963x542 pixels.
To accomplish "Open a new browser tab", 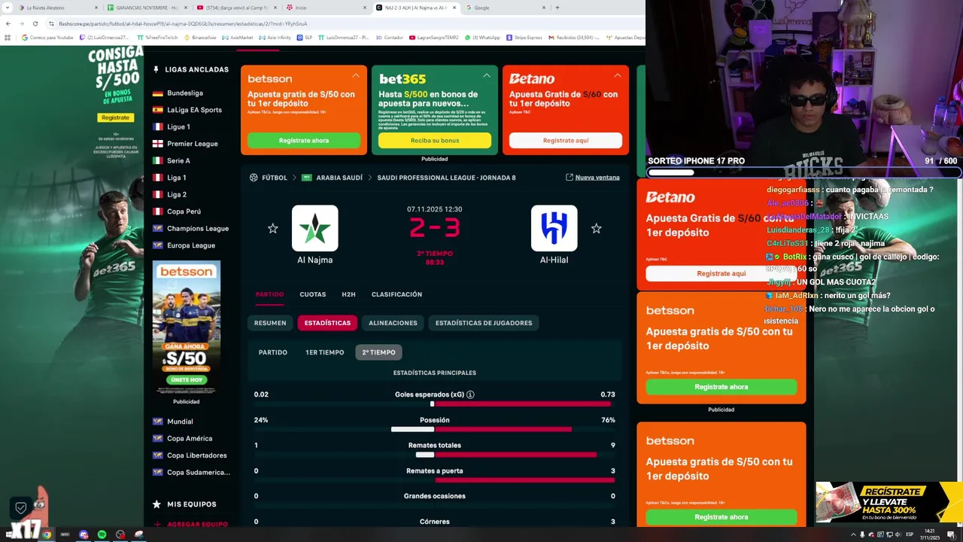I will pos(557,8).
